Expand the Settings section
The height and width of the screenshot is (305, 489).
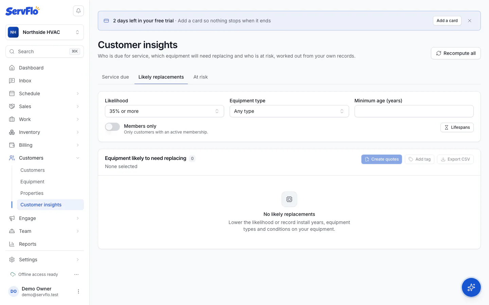click(44, 260)
